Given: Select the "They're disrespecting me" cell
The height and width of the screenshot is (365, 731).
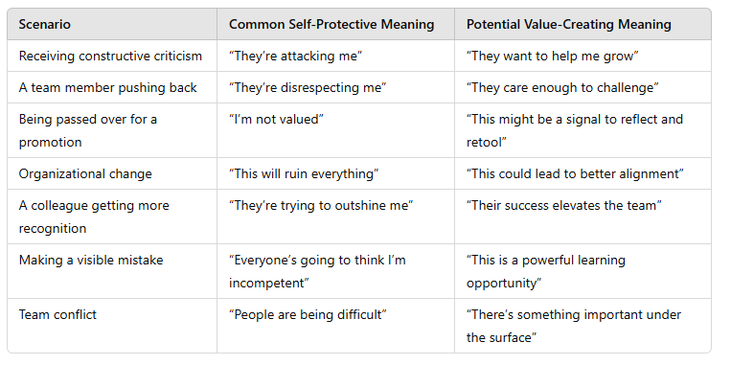Looking at the screenshot, I should pos(335,87).
